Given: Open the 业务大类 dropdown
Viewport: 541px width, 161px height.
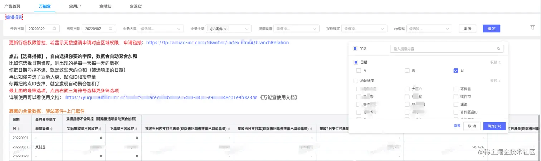Looking at the screenshot, I should [161, 29].
